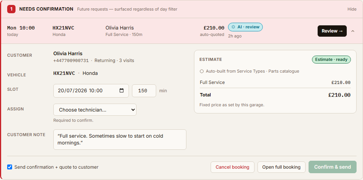Screen dimensions: 363x180
Task: Click the hexagon auto-built icon in estimate
Action: (202, 71)
